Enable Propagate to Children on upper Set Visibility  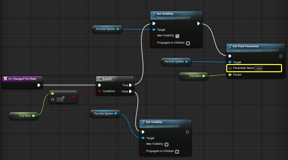click(188, 43)
